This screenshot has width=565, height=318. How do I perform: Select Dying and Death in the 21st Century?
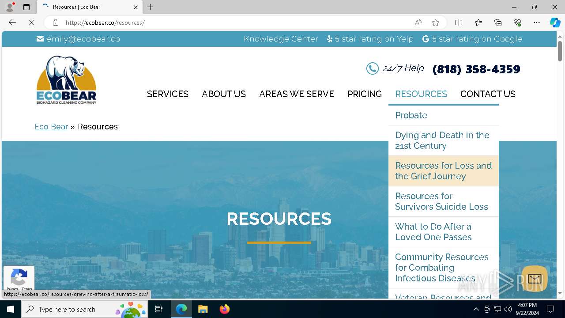point(444,140)
